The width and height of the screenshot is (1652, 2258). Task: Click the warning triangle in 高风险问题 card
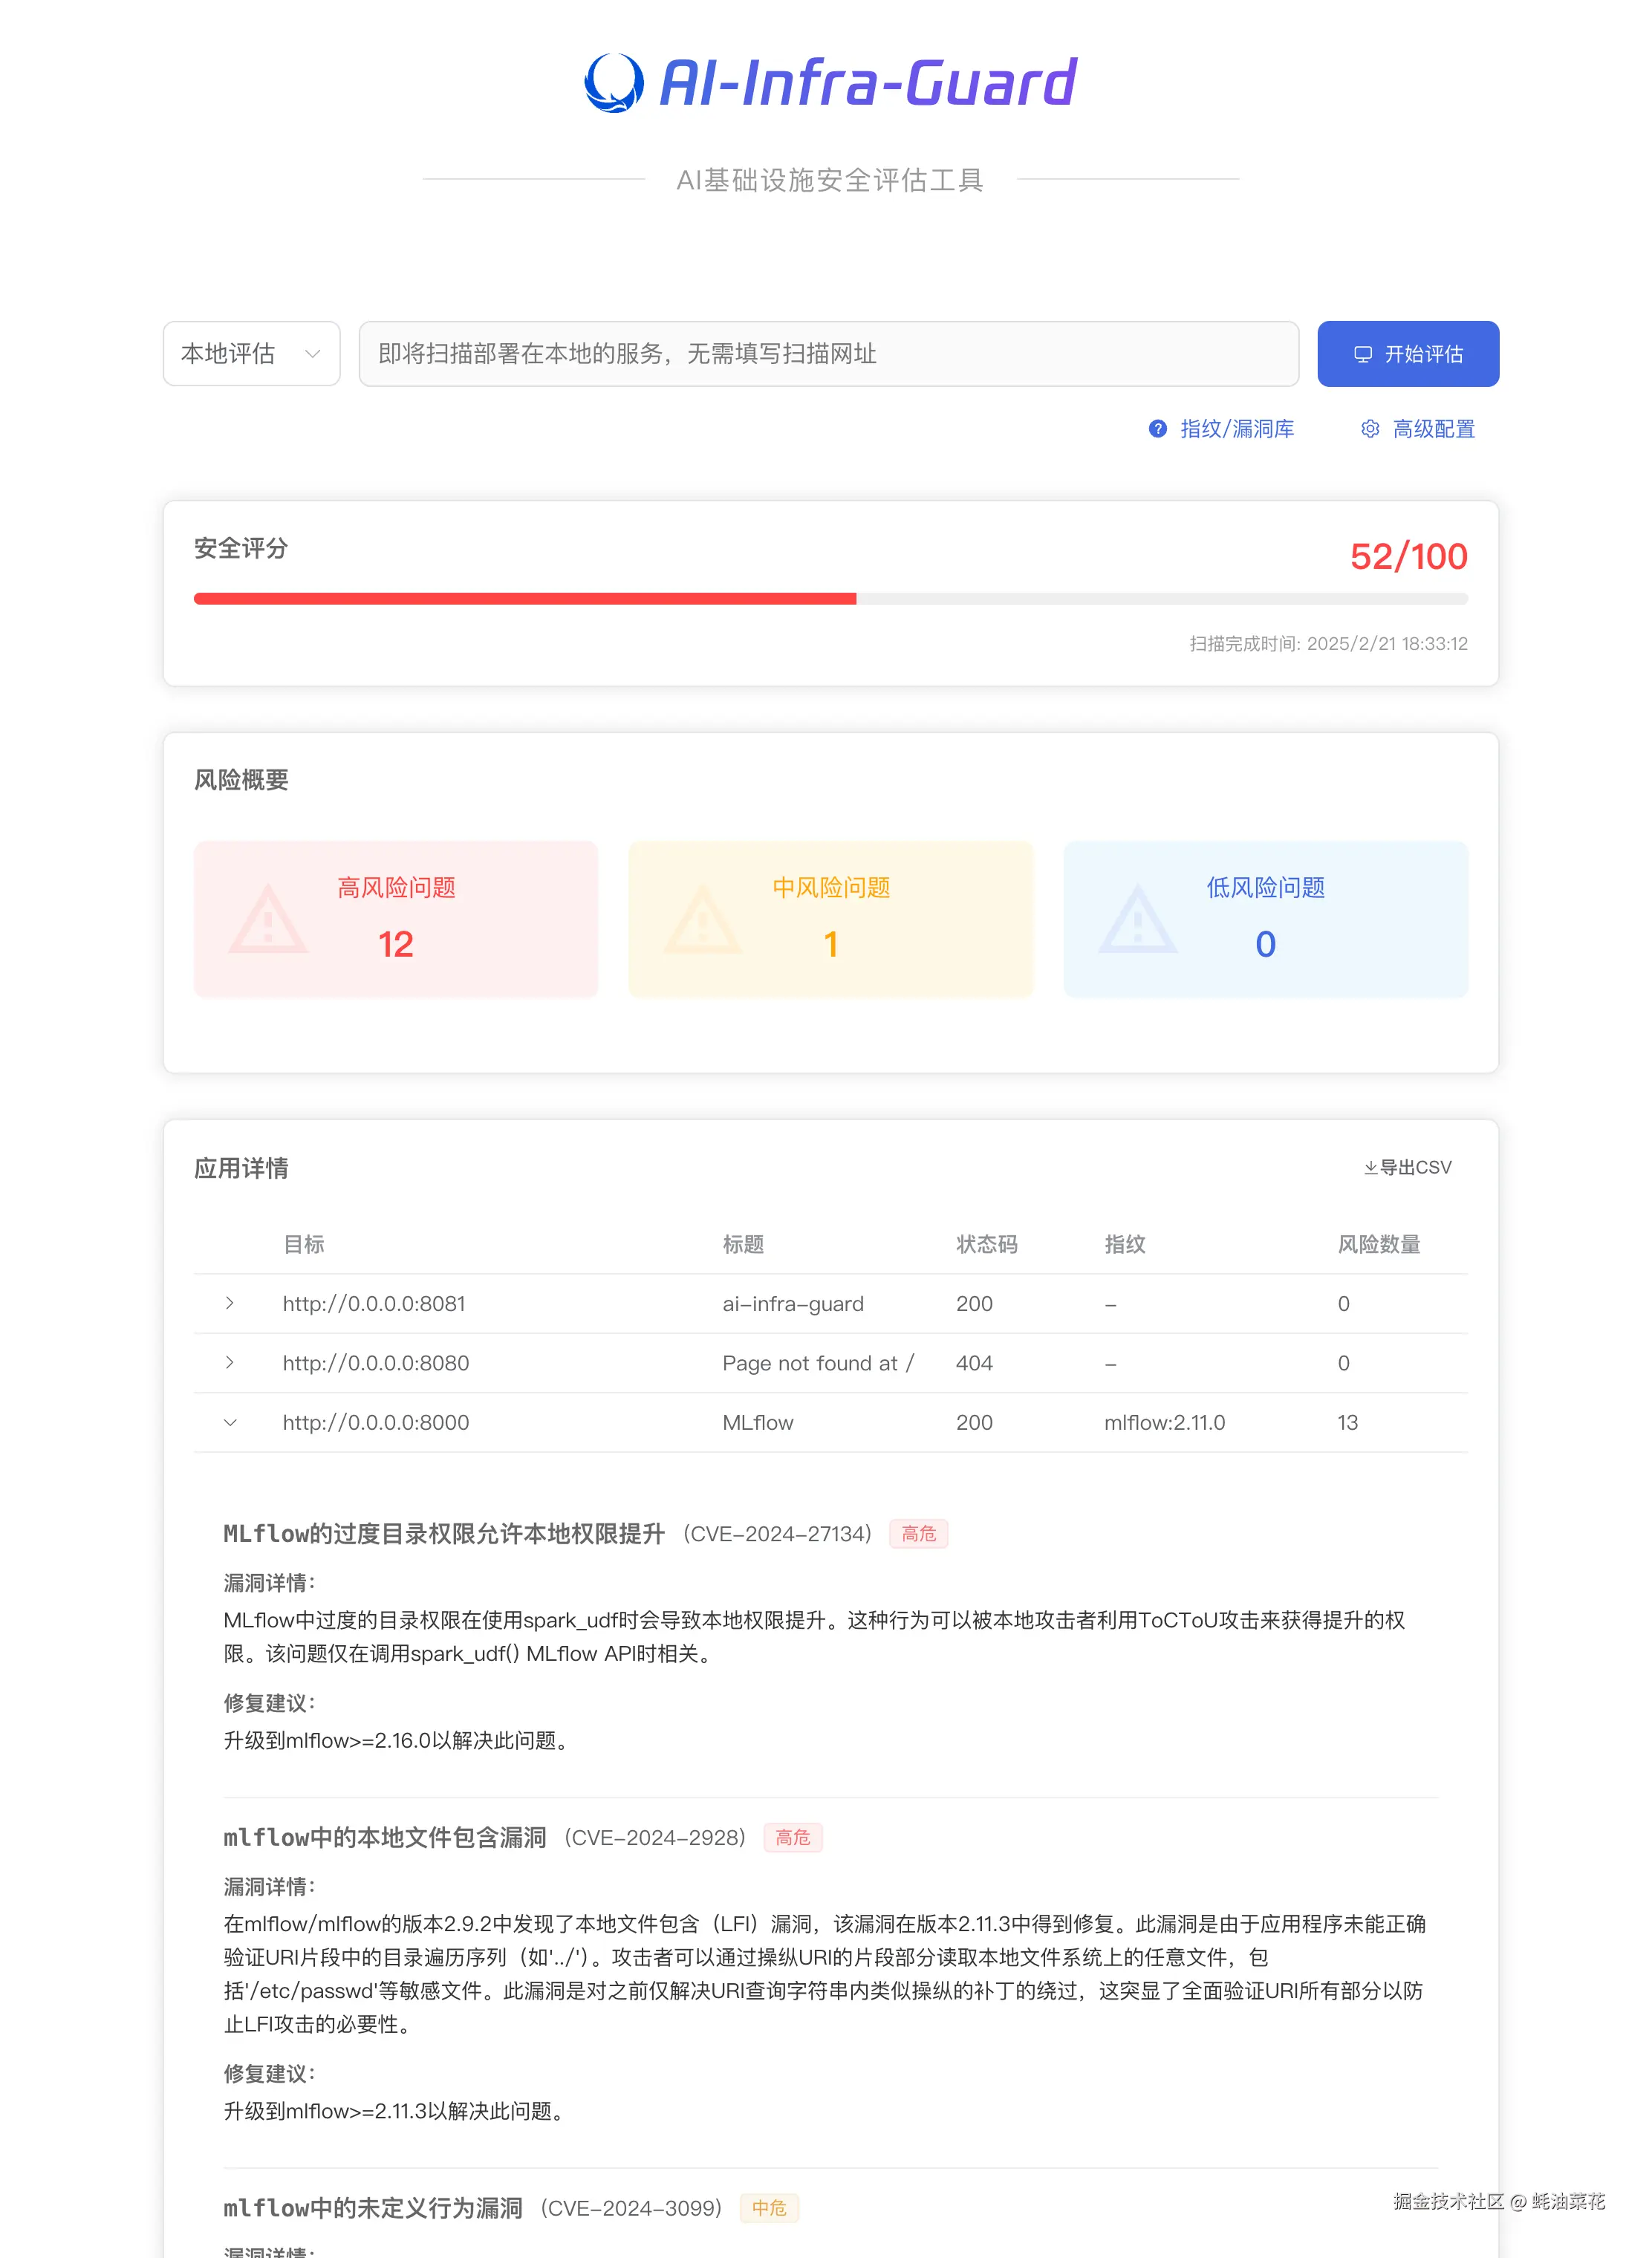point(268,918)
